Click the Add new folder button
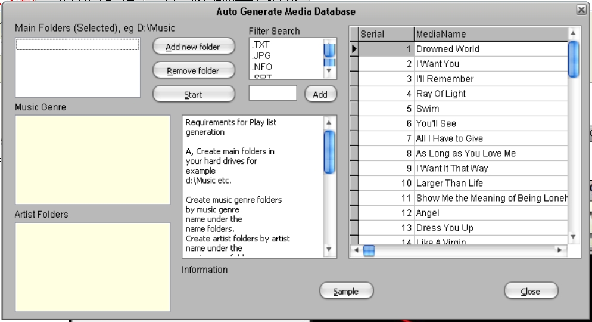 tap(194, 47)
